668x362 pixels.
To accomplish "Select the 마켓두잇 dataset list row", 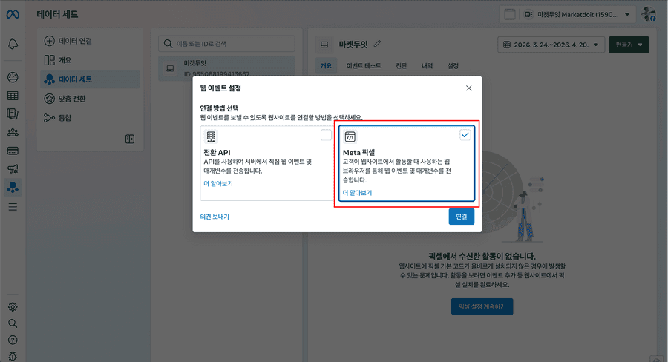I will pyautogui.click(x=226, y=68).
